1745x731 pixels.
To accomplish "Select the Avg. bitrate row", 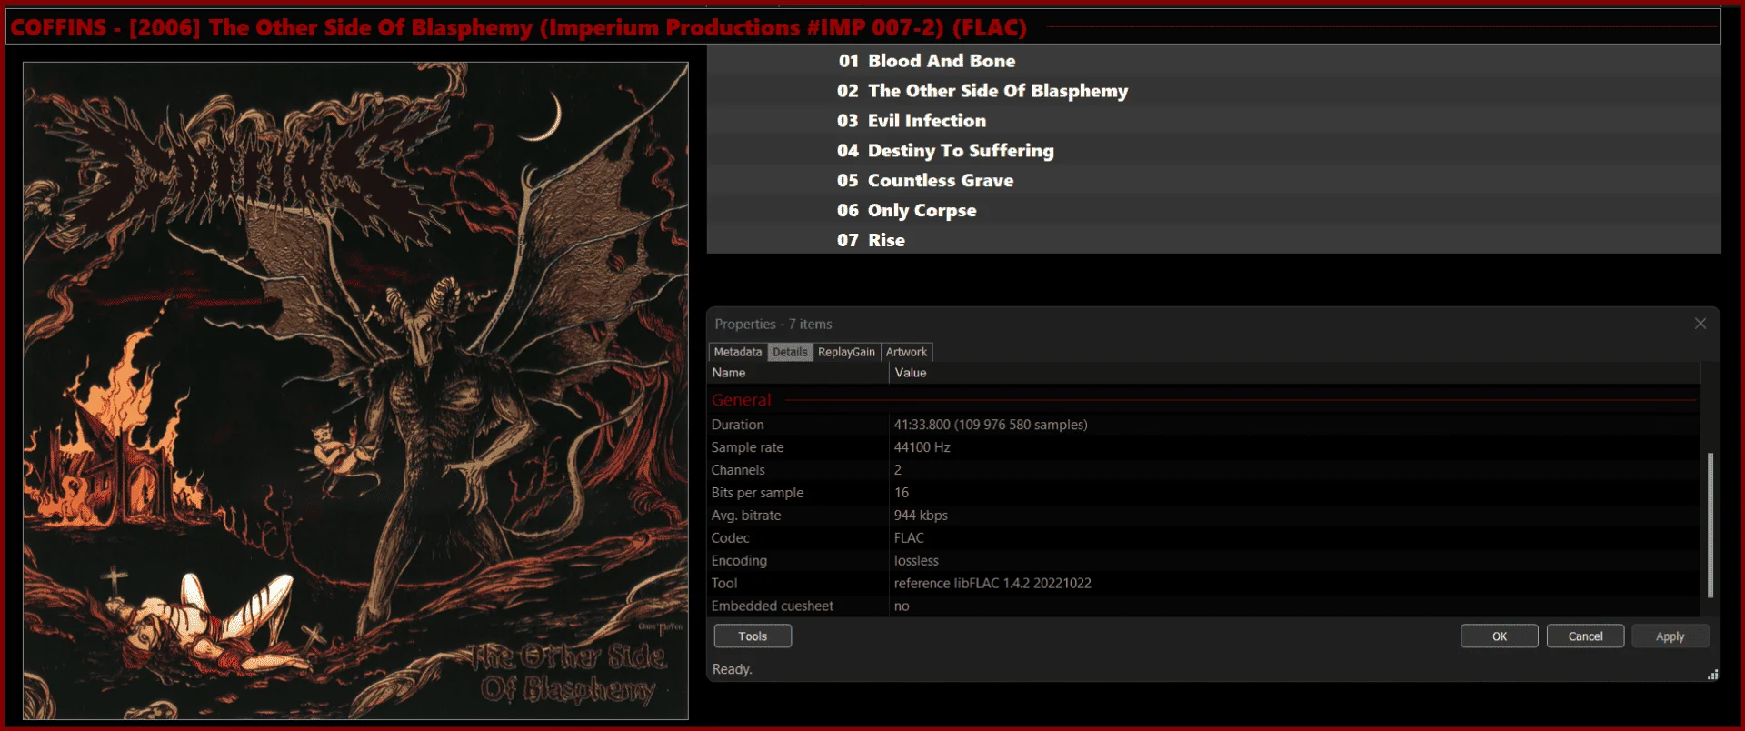I will point(1203,516).
